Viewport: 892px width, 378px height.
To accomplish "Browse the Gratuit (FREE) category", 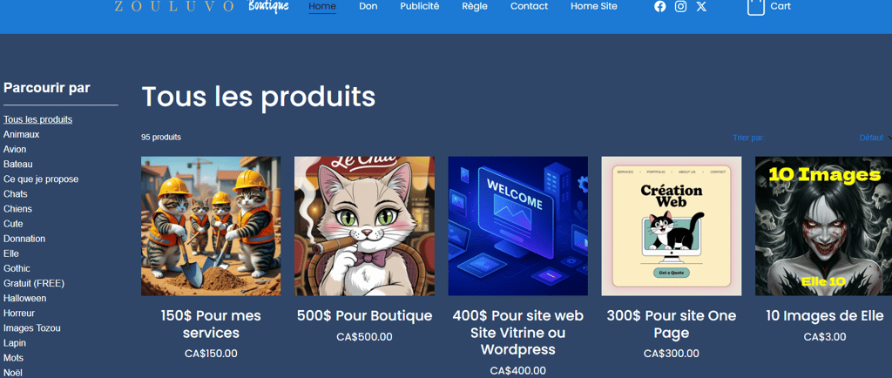I will point(34,283).
